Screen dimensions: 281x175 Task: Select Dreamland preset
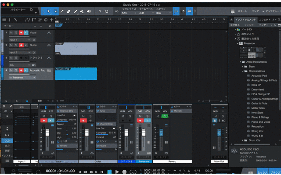[x=258, y=89]
